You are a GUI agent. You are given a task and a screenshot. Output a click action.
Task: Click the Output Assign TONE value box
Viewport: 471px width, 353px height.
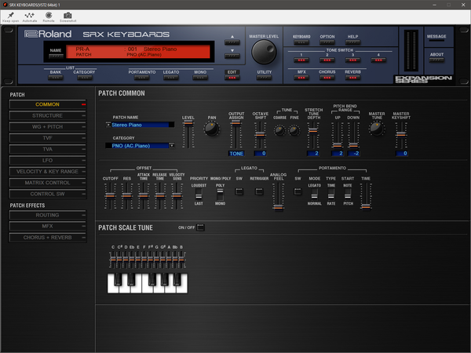tap(236, 154)
